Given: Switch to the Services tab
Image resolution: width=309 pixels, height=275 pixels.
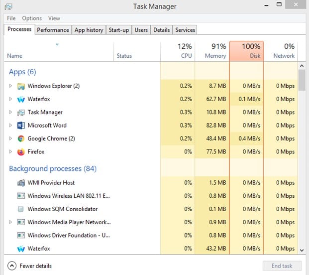Looking at the screenshot, I should pyautogui.click(x=185, y=30).
